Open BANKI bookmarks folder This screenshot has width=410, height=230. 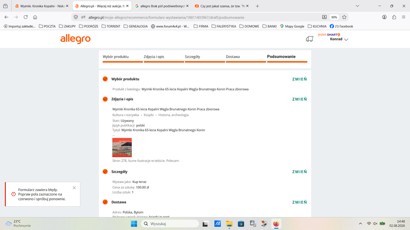(x=270, y=26)
